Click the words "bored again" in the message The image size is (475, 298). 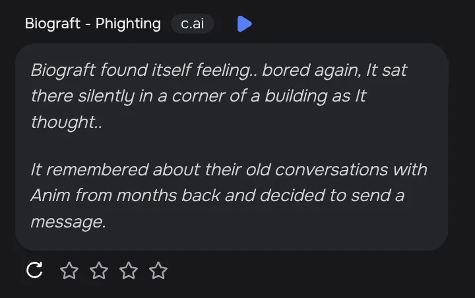pyautogui.click(x=311, y=71)
